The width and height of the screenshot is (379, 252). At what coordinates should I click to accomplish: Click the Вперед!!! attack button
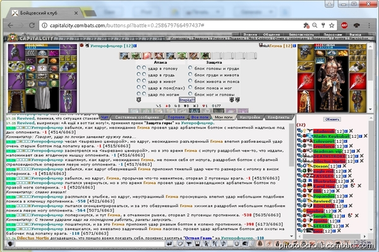[x=187, y=100]
